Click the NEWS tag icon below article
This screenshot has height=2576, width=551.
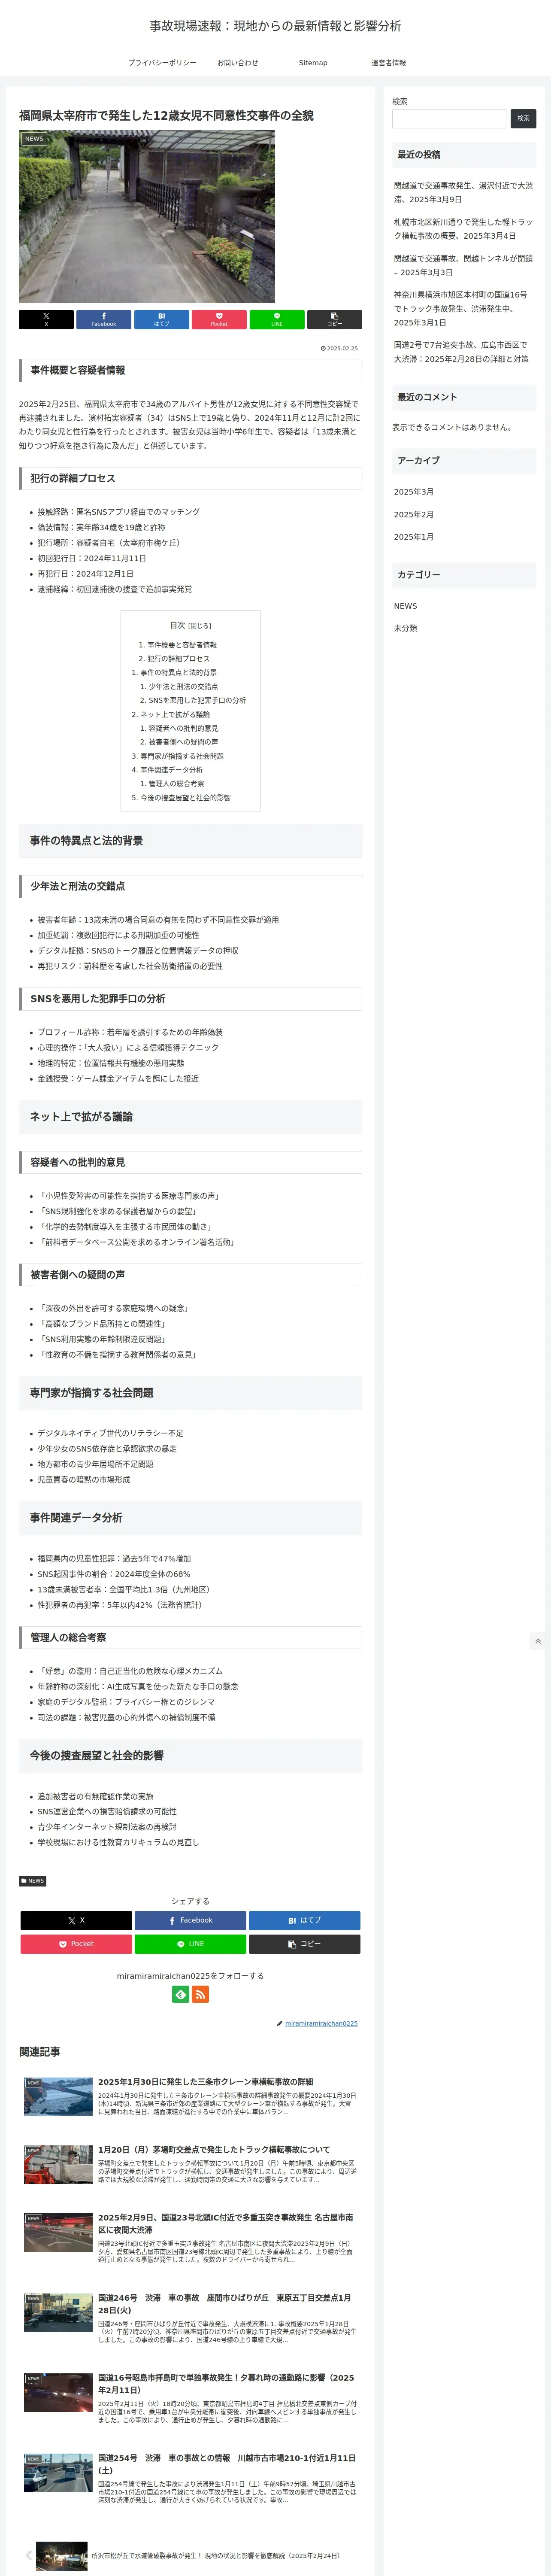33,1881
